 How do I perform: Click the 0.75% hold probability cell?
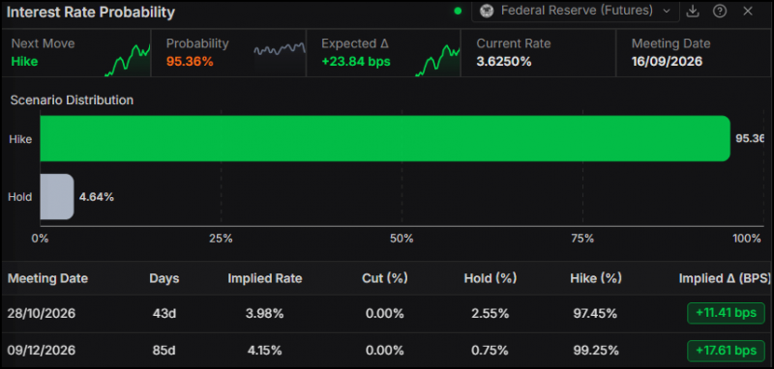[491, 351]
